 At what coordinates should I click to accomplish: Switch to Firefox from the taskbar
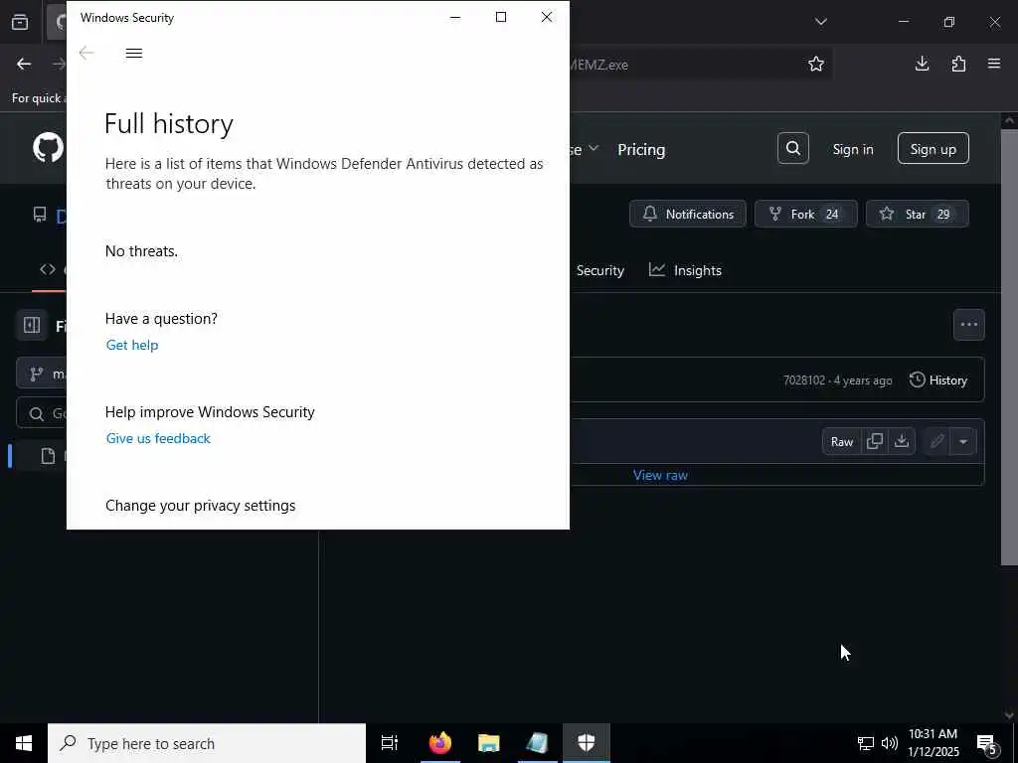(439, 743)
